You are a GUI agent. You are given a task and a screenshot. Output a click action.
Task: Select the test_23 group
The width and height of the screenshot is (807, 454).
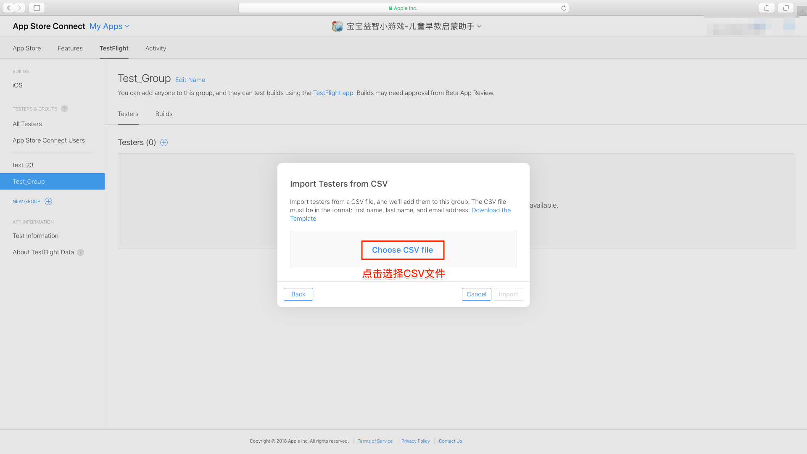point(23,165)
